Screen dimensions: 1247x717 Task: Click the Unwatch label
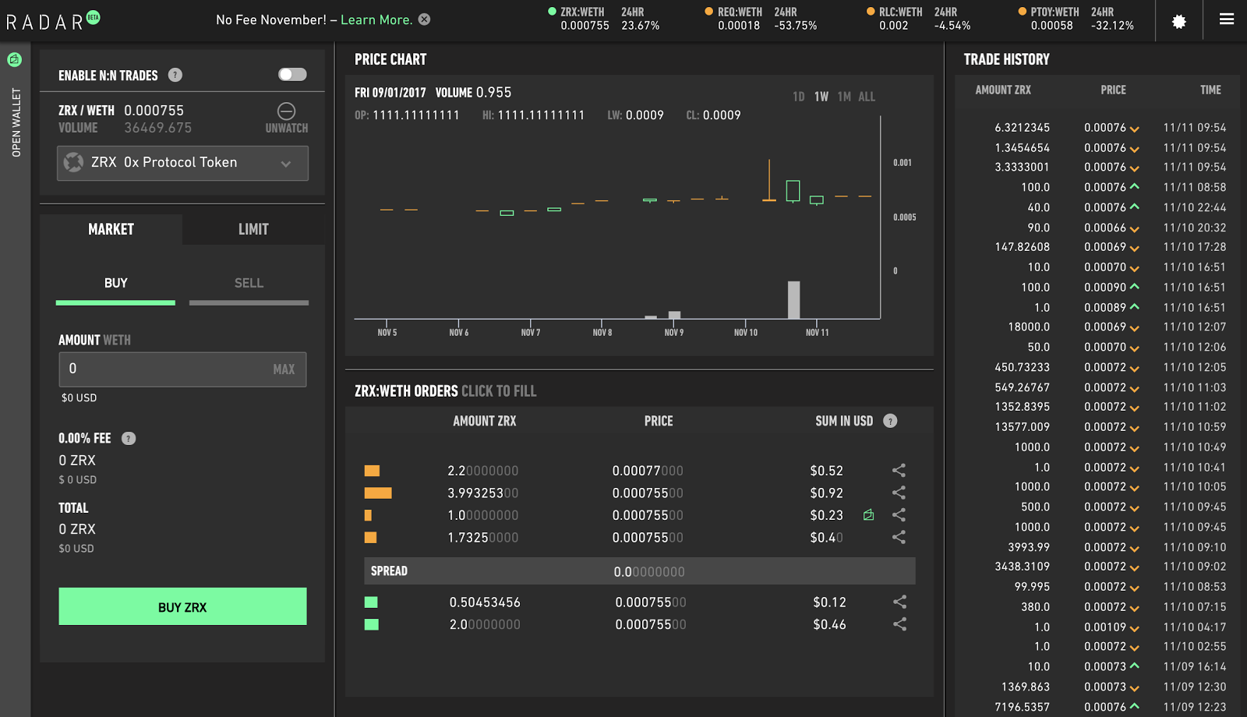(x=287, y=128)
